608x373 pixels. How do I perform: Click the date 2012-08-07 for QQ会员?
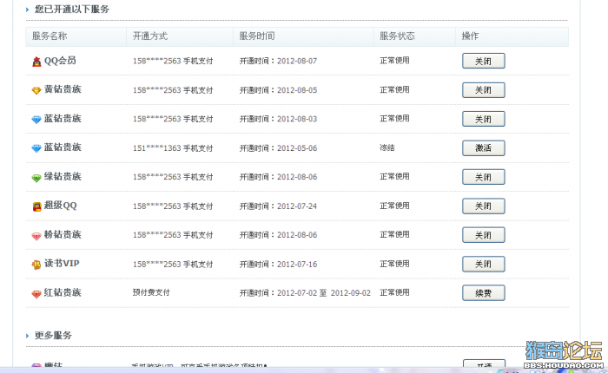(x=297, y=61)
